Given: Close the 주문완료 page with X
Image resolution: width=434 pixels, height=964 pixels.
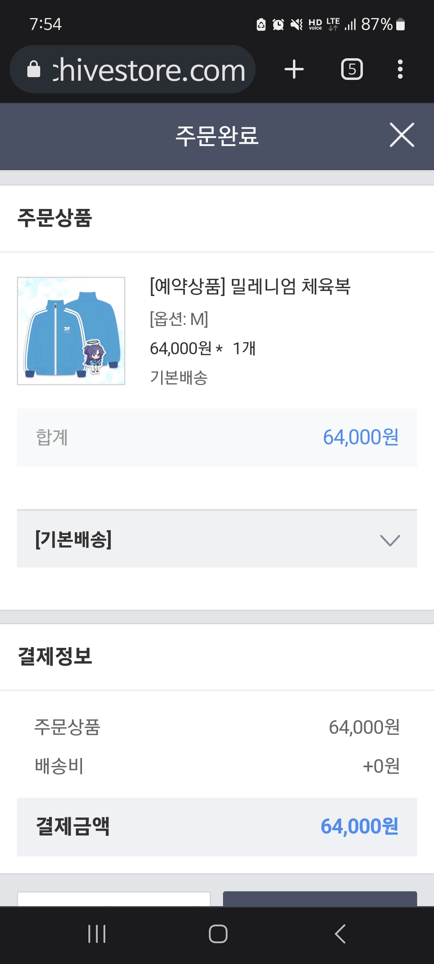Looking at the screenshot, I should pos(402,135).
